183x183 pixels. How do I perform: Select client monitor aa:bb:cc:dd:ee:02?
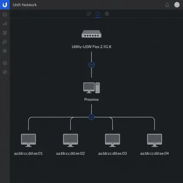70,140
